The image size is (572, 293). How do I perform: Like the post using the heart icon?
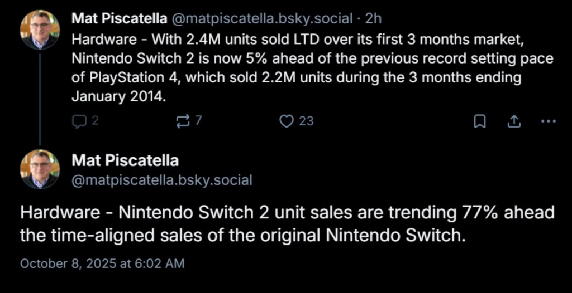286,121
